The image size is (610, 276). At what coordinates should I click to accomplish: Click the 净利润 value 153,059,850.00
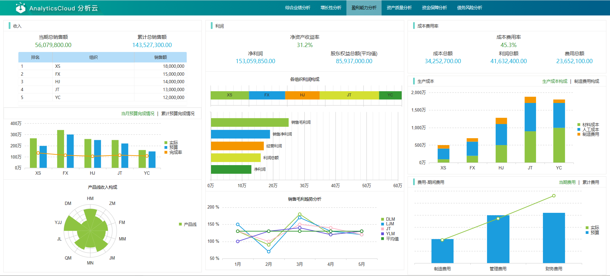255,61
